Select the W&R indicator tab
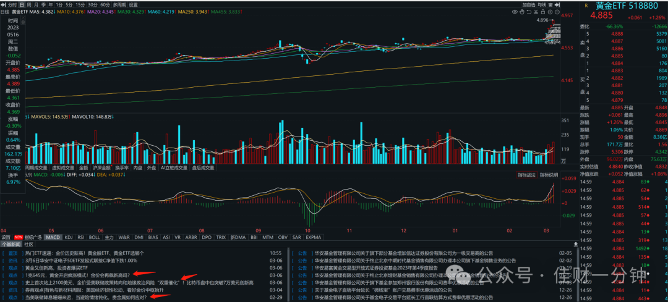This screenshot has height=302, width=668. [x=124, y=237]
